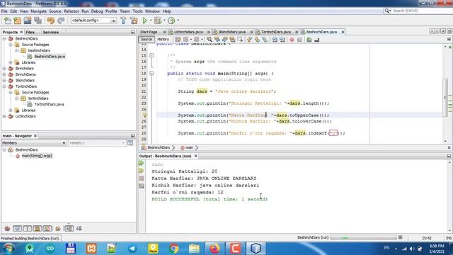Open Debug Project dropdown arrow
The height and width of the screenshot is (255, 453).
[x=164, y=21]
